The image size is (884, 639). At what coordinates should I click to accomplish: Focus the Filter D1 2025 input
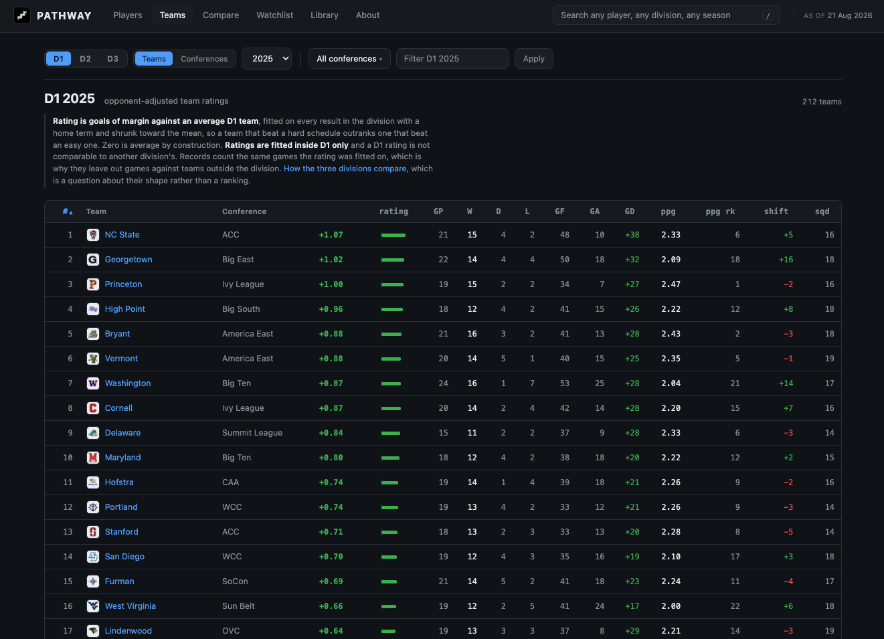point(452,59)
